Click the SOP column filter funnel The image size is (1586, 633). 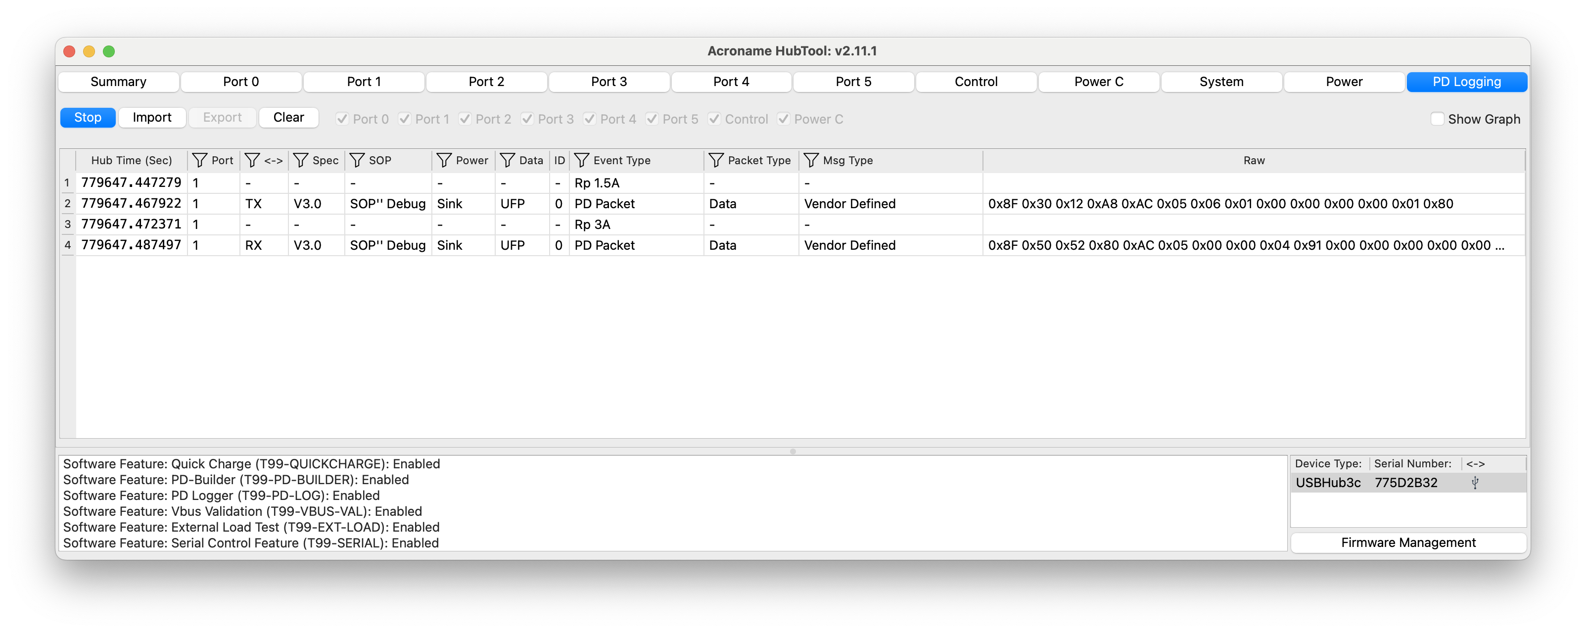coord(357,161)
